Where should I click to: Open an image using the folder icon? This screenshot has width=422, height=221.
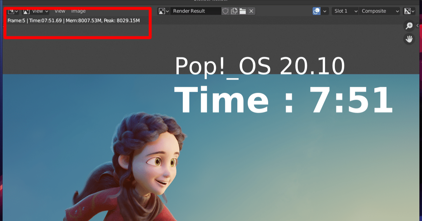point(243,11)
